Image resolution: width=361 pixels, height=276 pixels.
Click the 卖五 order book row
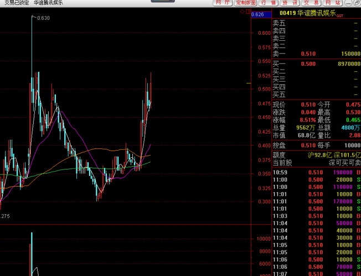point(316,23)
